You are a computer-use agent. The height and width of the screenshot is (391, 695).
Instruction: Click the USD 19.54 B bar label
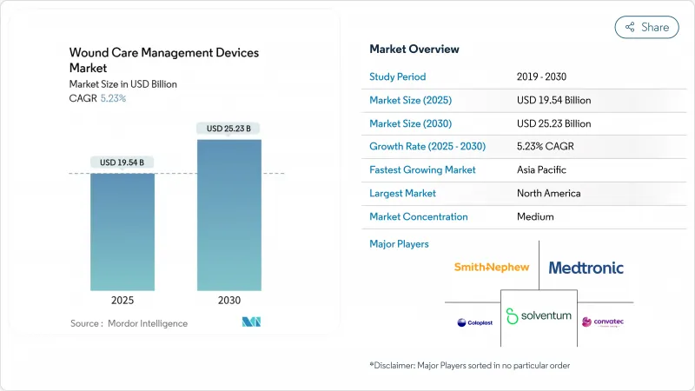(122, 162)
